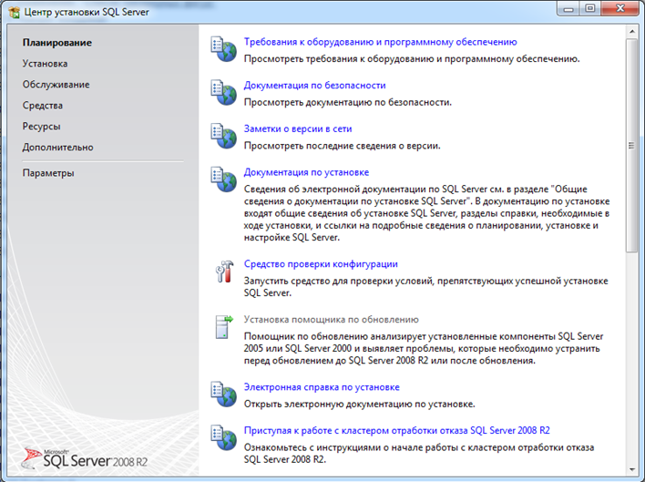Click the icon beside Приступая к работе с кластером

(x=223, y=437)
